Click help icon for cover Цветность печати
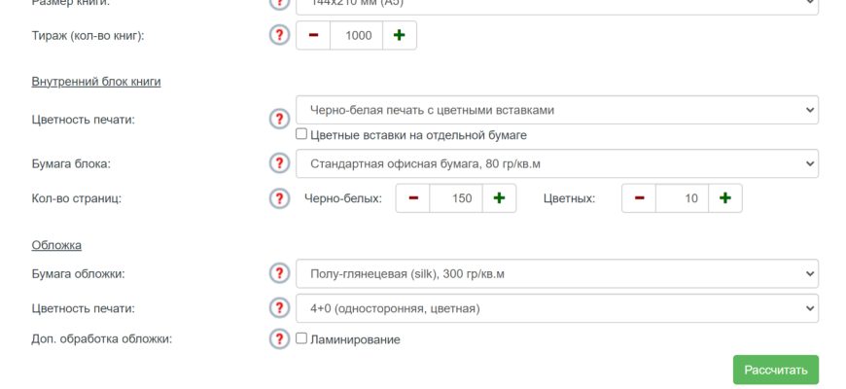The height and width of the screenshot is (389, 846). [x=279, y=308]
